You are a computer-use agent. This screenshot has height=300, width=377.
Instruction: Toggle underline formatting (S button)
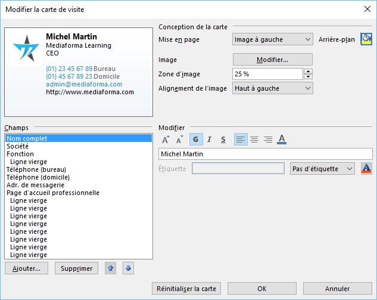223,140
